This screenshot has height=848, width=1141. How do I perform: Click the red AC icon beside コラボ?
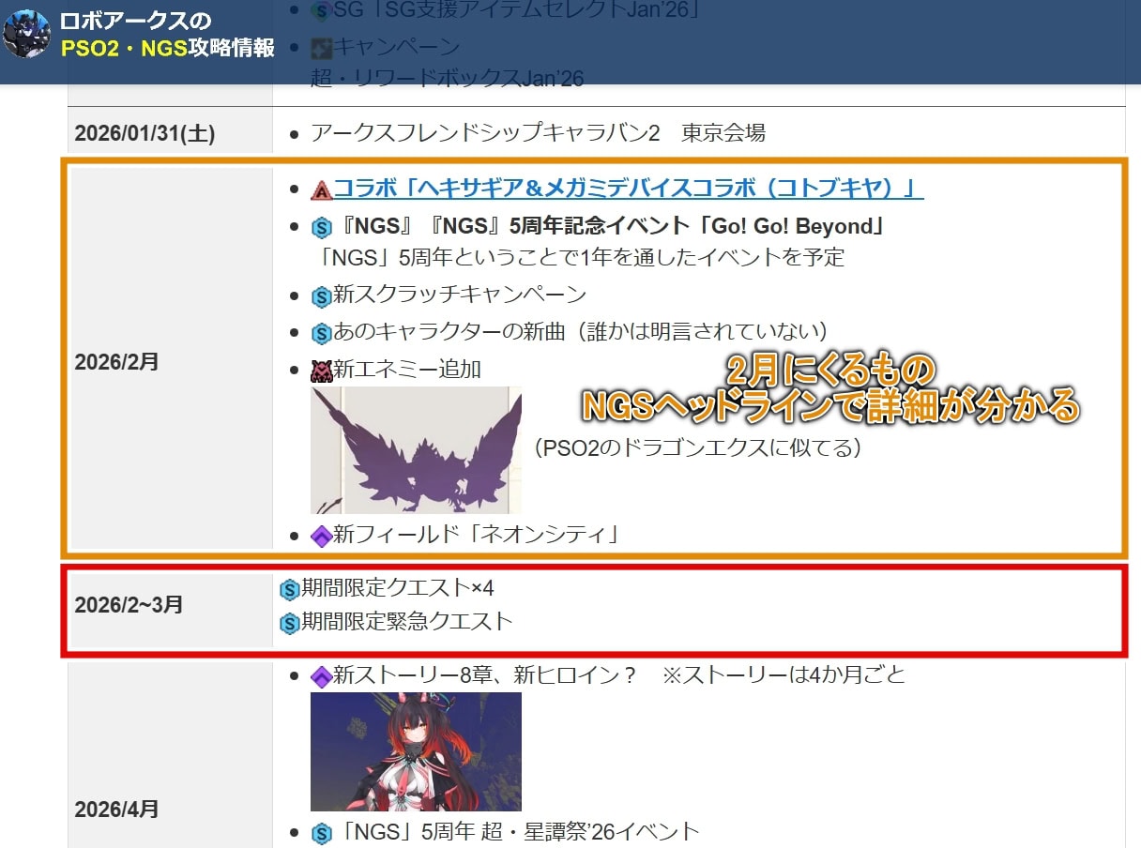click(x=322, y=189)
